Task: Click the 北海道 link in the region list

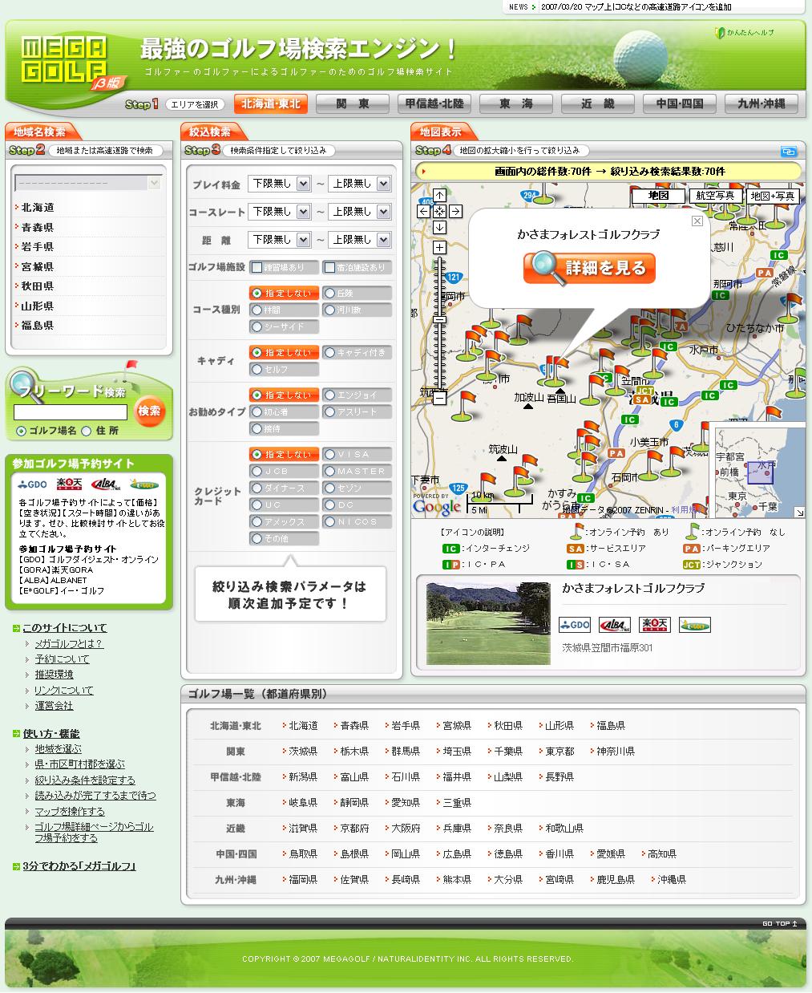Action: click(38, 207)
